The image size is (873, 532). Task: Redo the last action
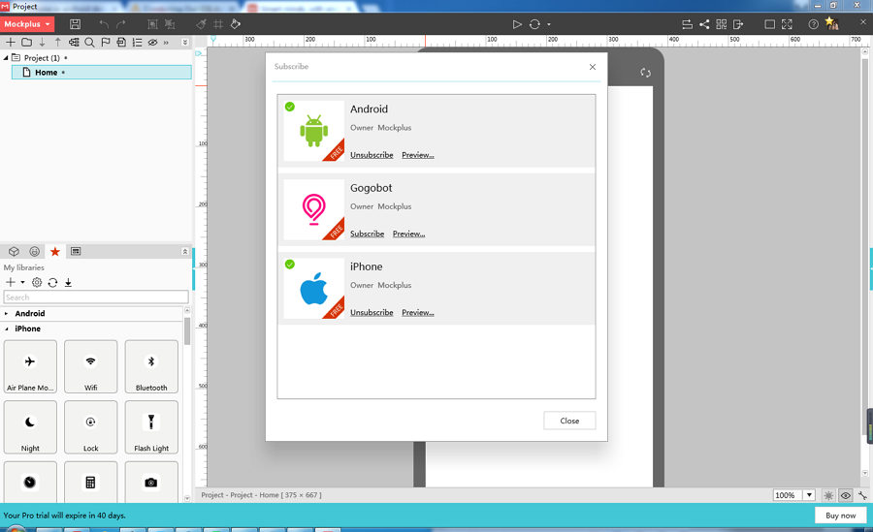tap(121, 24)
